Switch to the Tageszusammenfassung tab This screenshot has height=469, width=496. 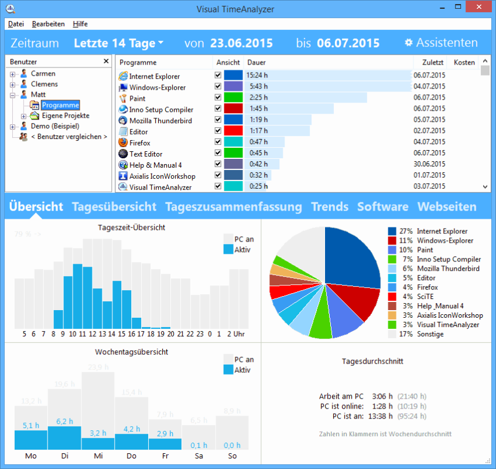click(234, 206)
